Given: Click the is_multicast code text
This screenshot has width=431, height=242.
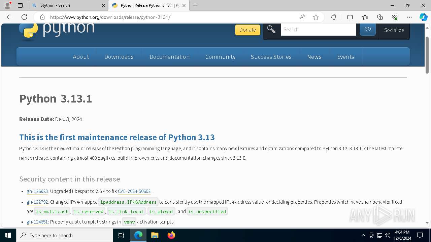Looking at the screenshot, I should pos(52,211).
